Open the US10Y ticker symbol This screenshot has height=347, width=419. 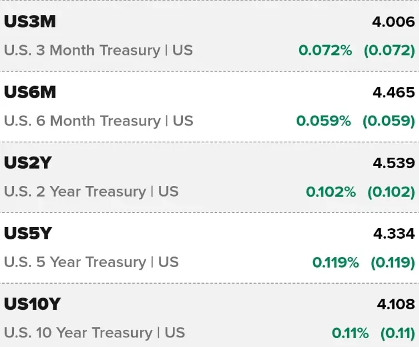(x=32, y=304)
